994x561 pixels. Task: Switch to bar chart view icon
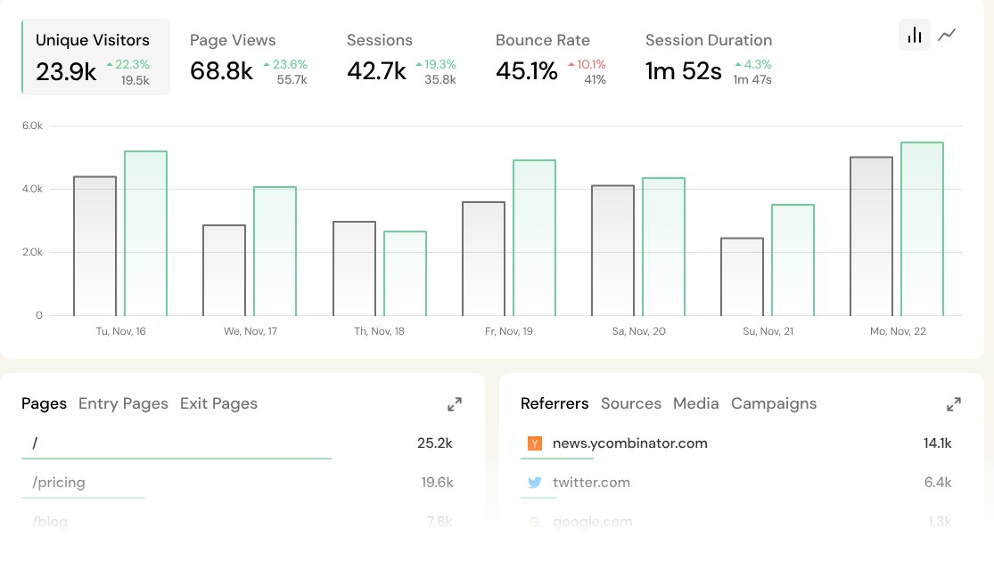[x=914, y=35]
